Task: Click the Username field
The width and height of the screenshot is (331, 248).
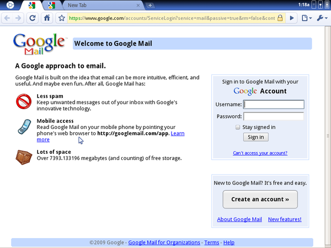Action: [274, 104]
